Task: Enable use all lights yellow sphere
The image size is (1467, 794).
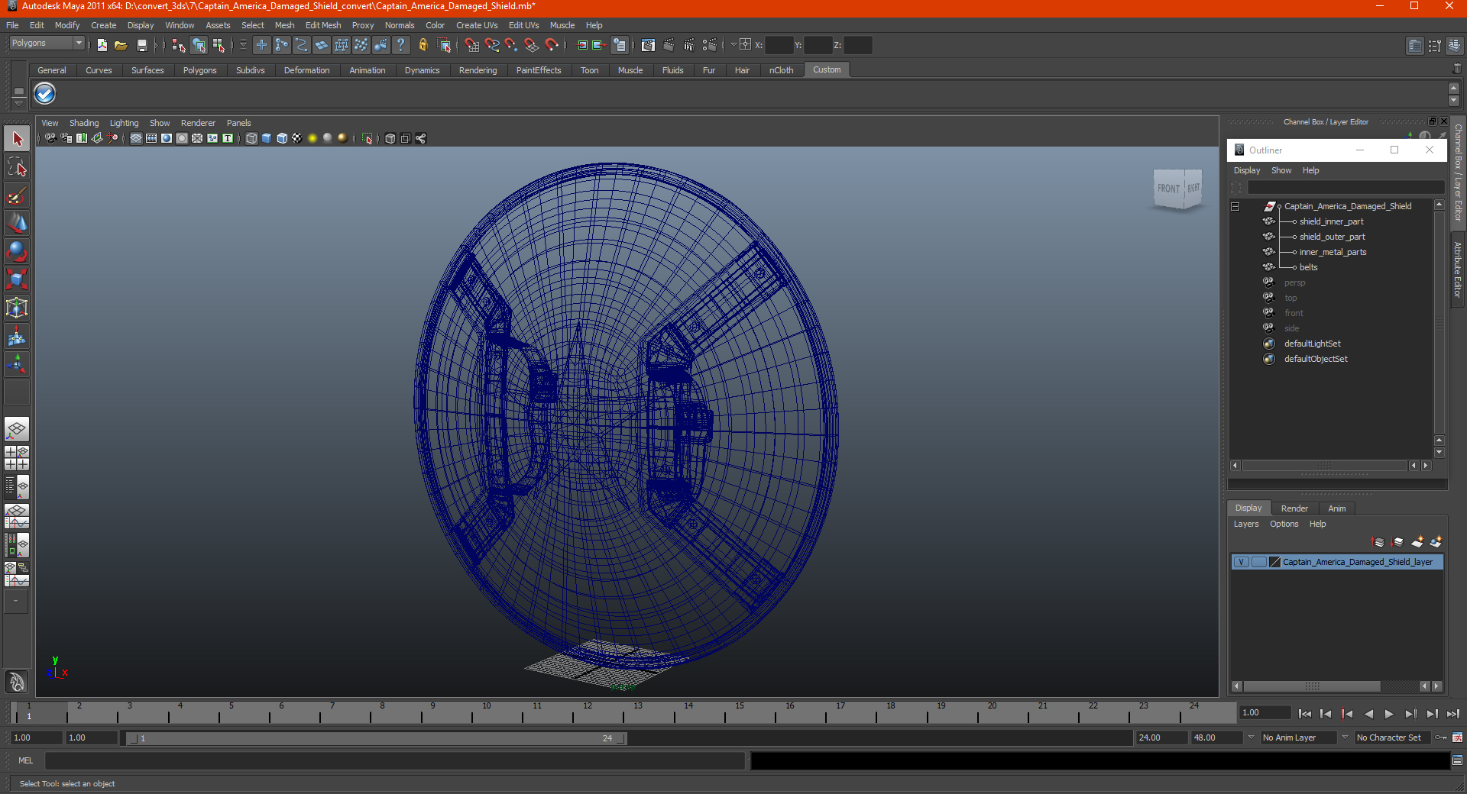Action: [x=312, y=138]
